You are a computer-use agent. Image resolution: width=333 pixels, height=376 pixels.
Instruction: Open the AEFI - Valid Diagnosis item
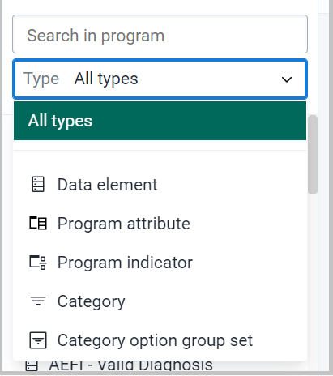point(130,365)
